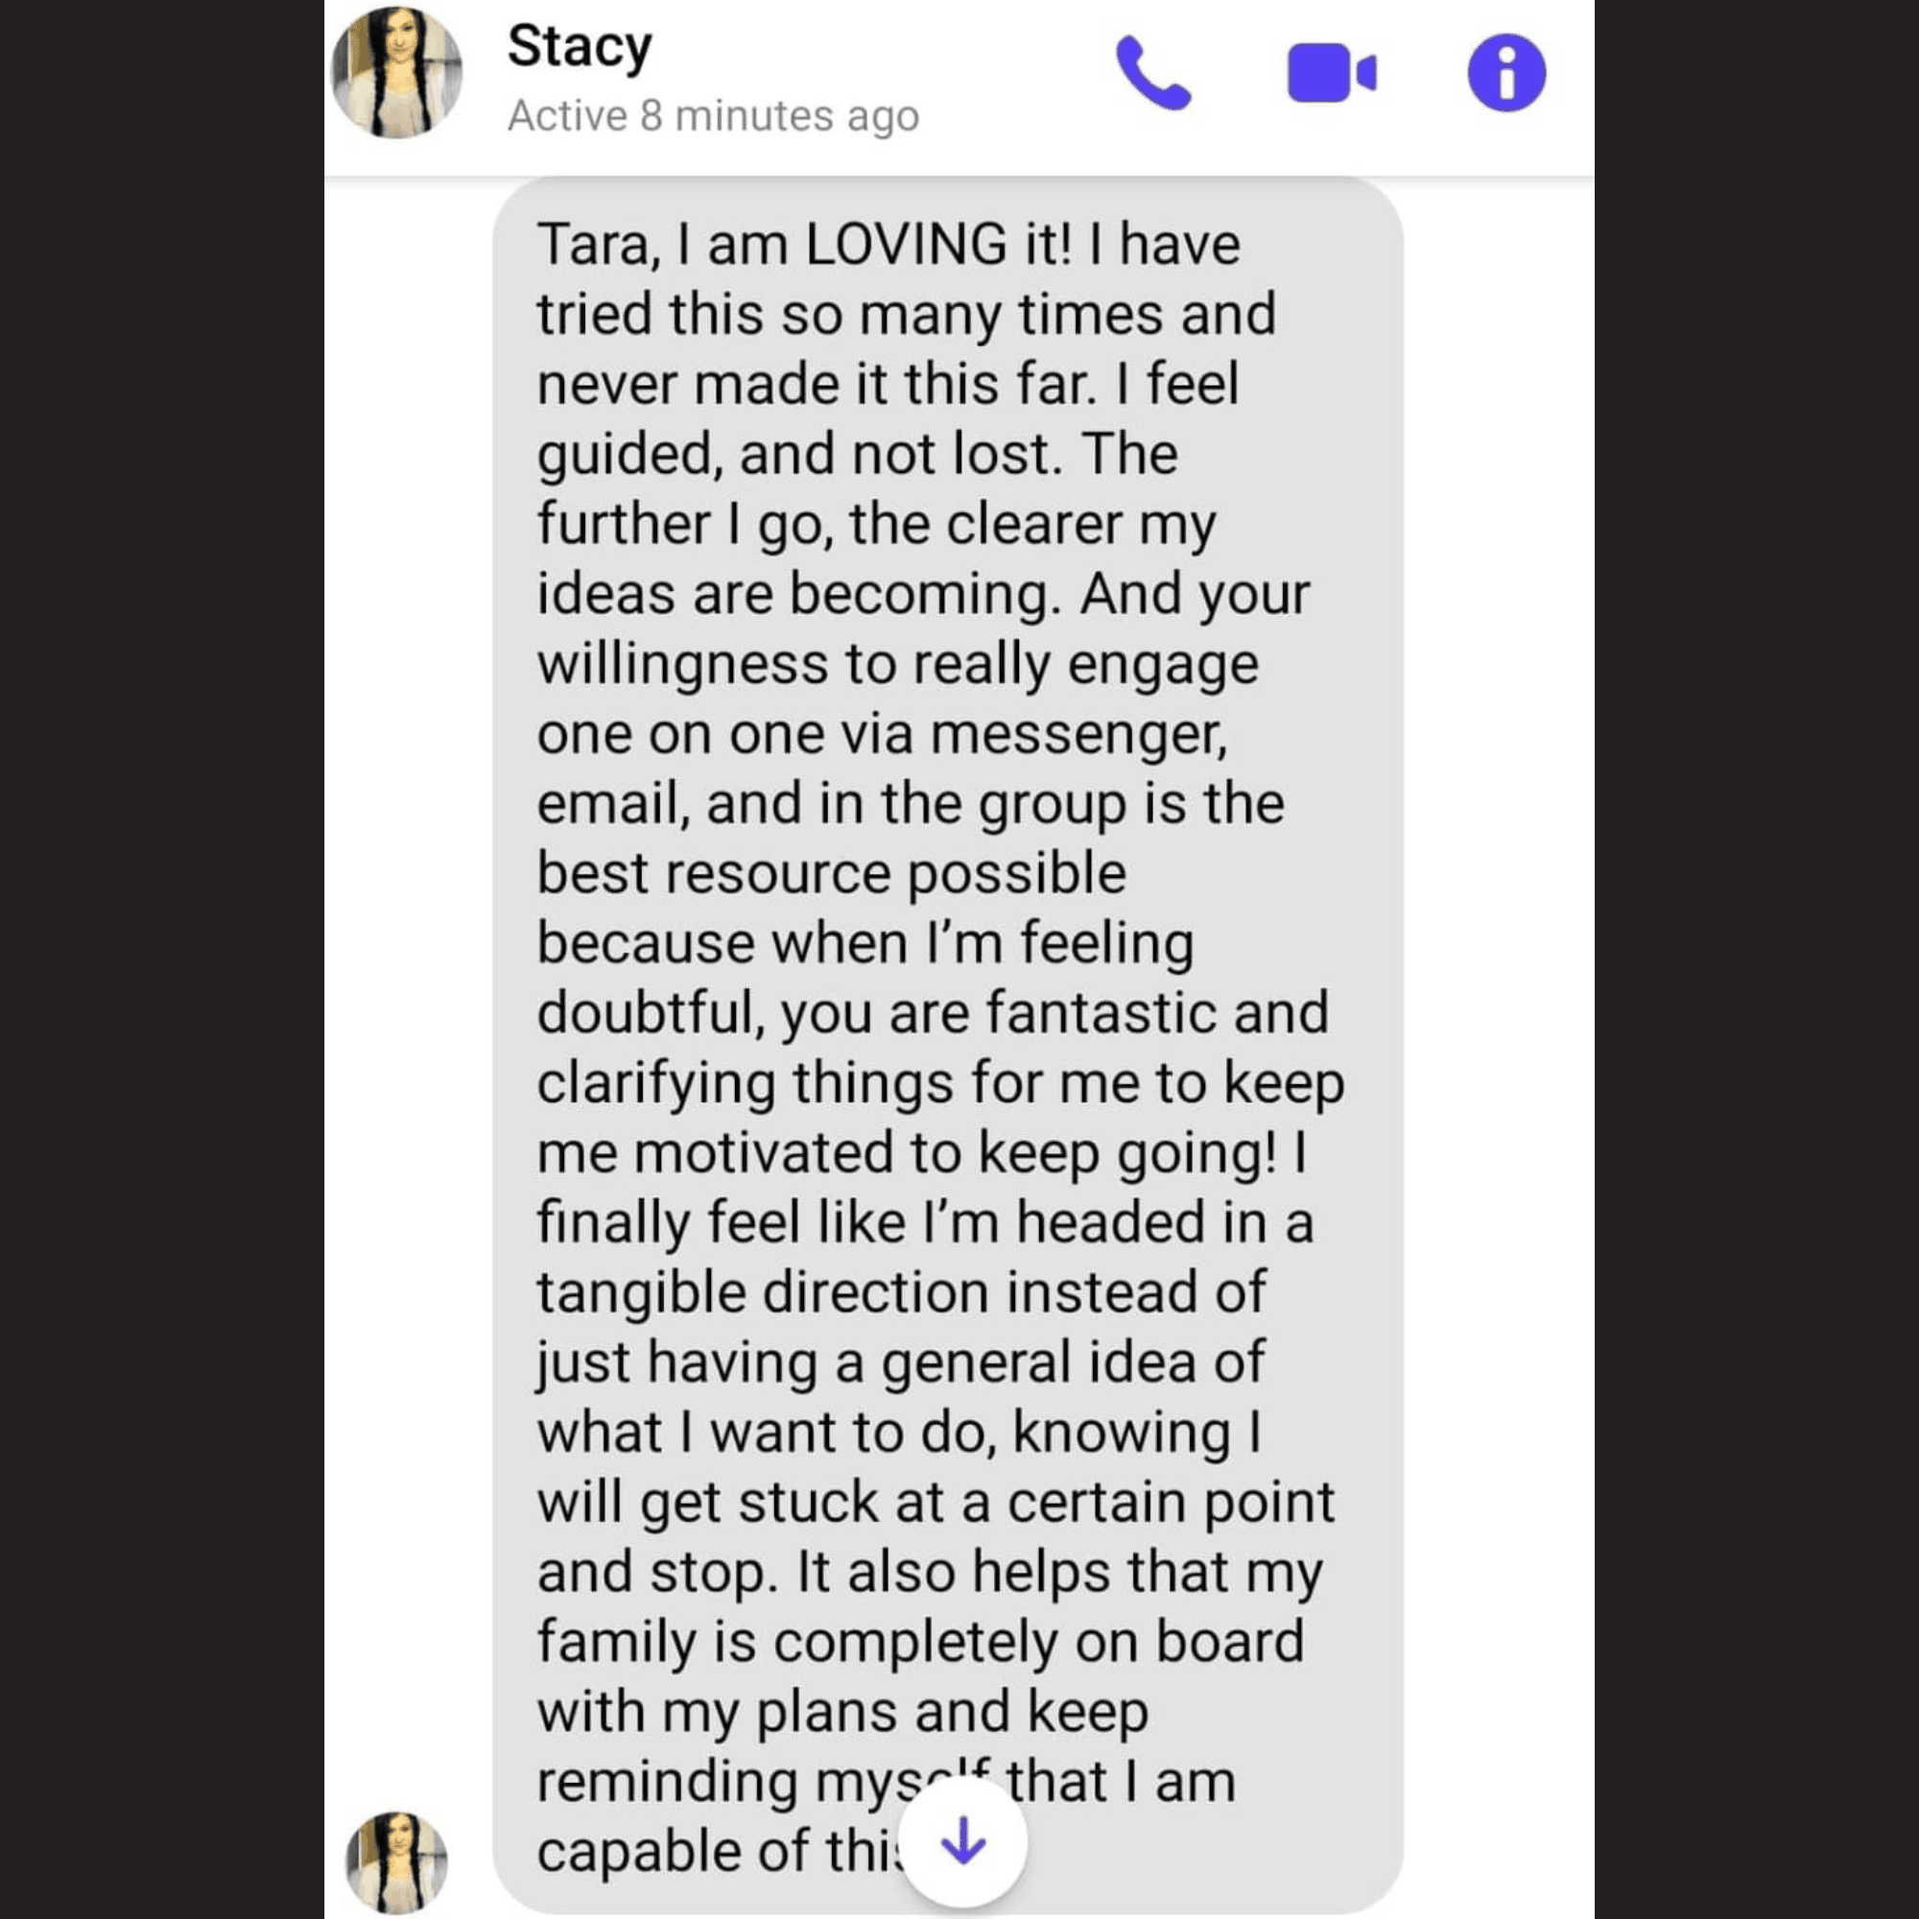Open Stacy's profile picture in the header

pyautogui.click(x=396, y=73)
